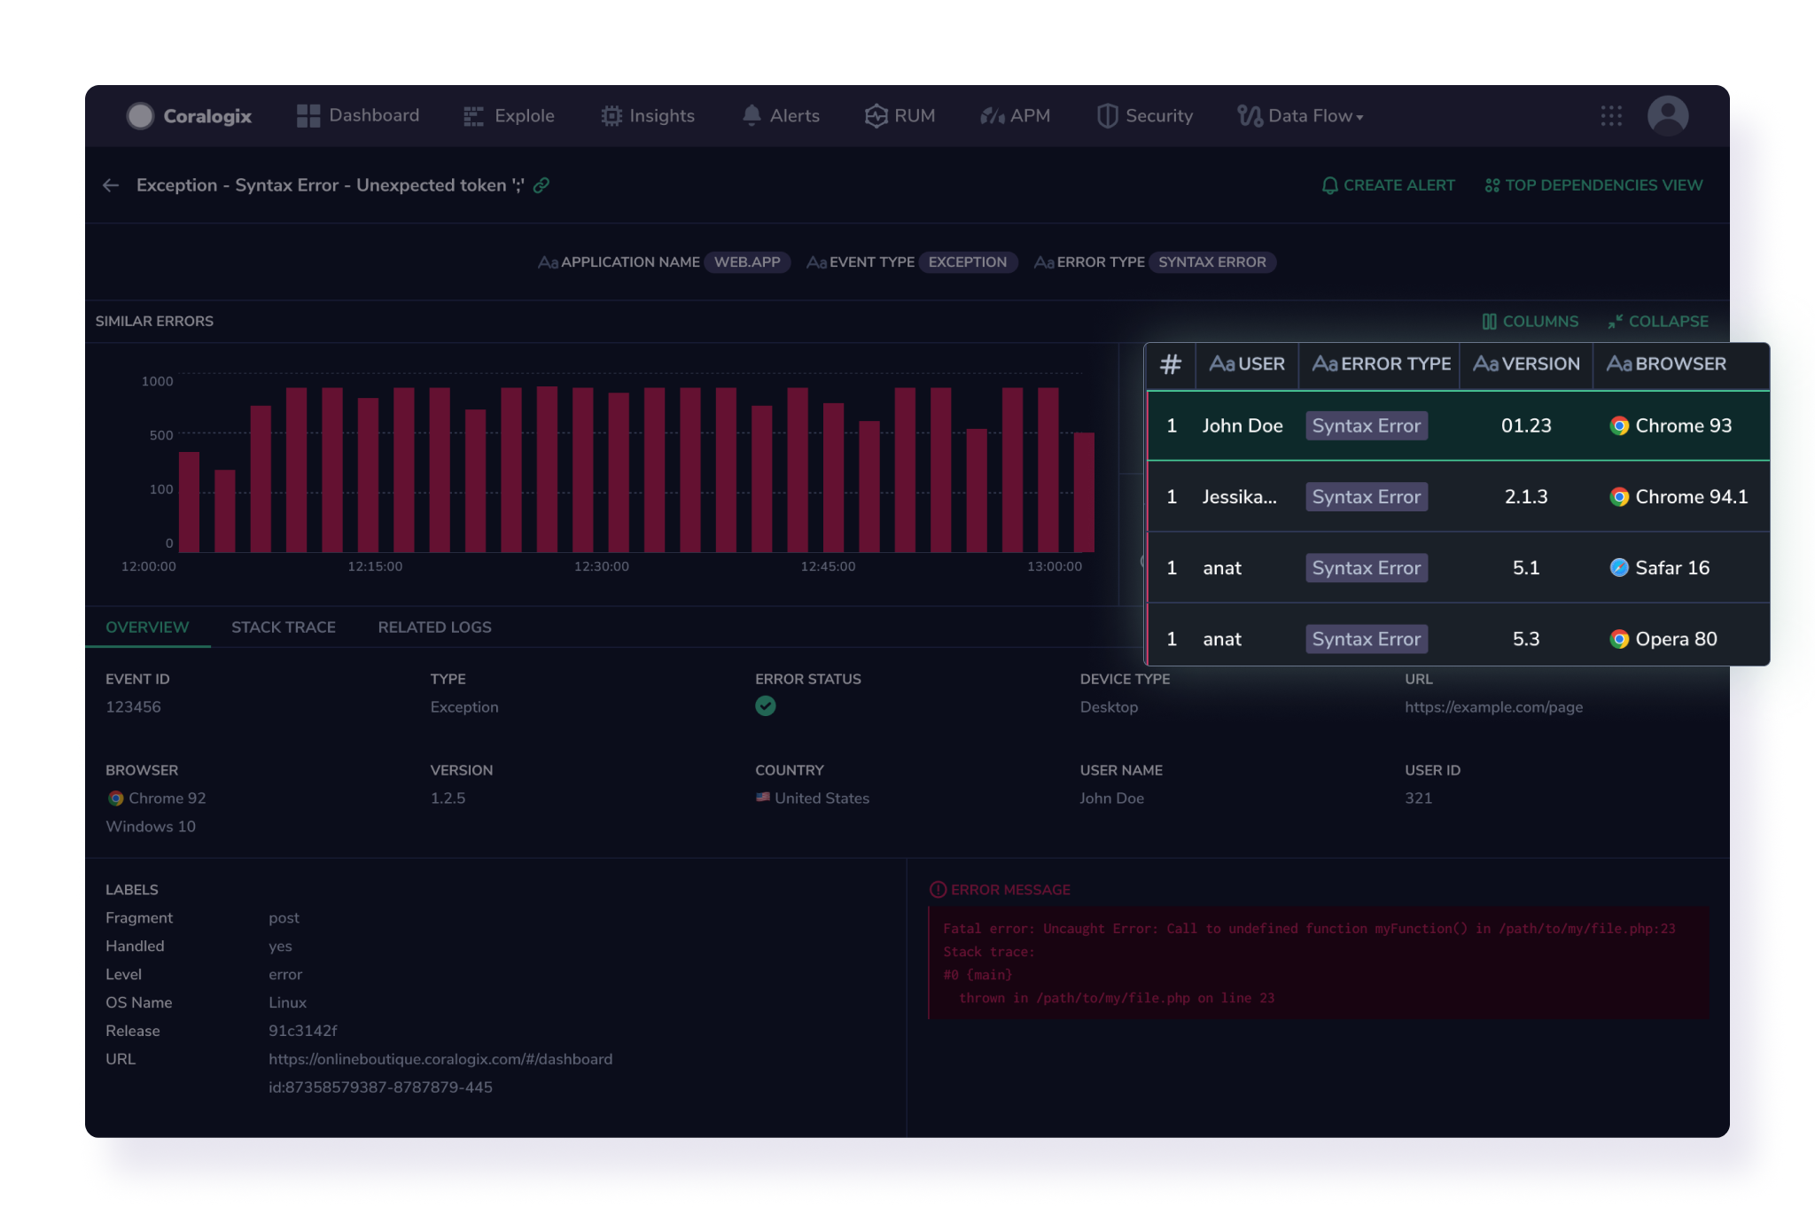Click the Coralogix logo icon

(140, 116)
